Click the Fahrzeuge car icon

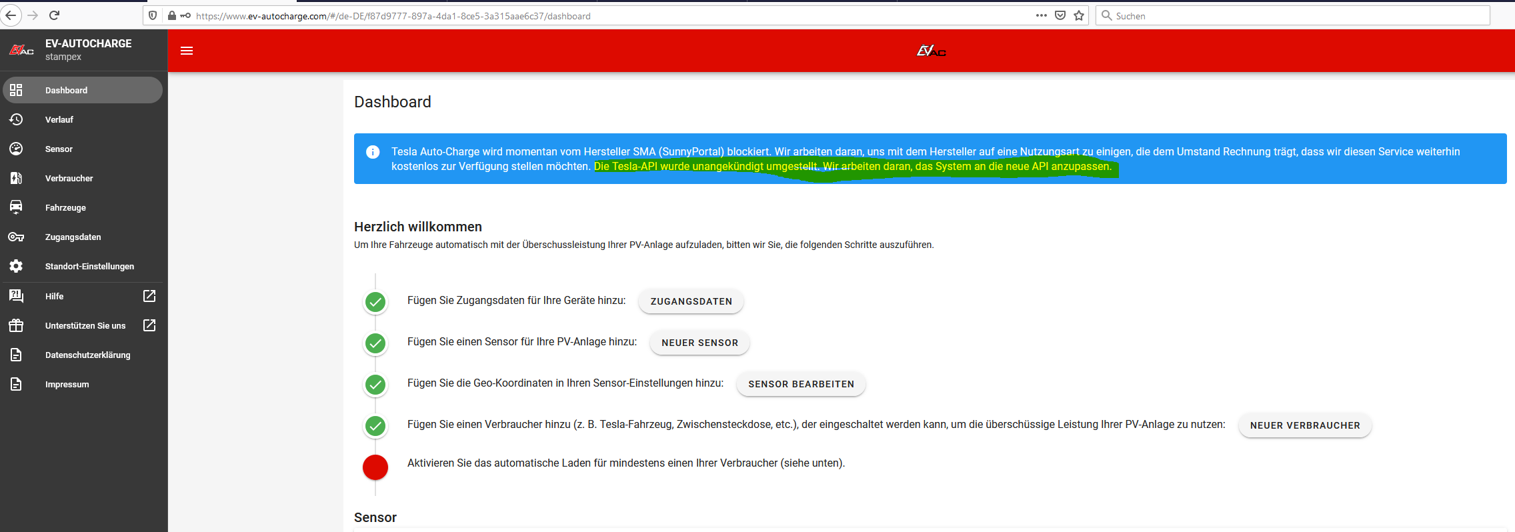[x=16, y=207]
